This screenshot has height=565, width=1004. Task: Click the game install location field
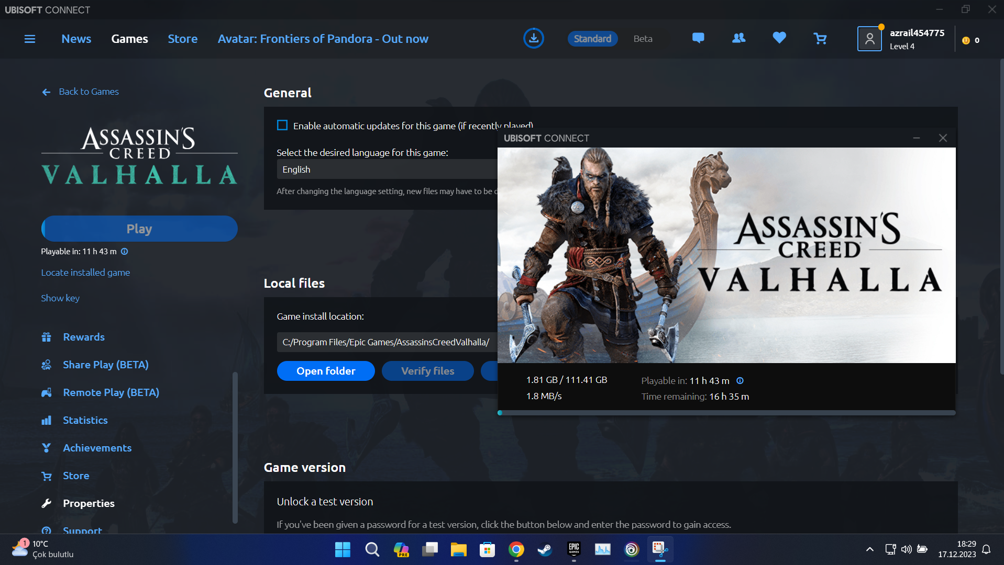pyautogui.click(x=387, y=342)
